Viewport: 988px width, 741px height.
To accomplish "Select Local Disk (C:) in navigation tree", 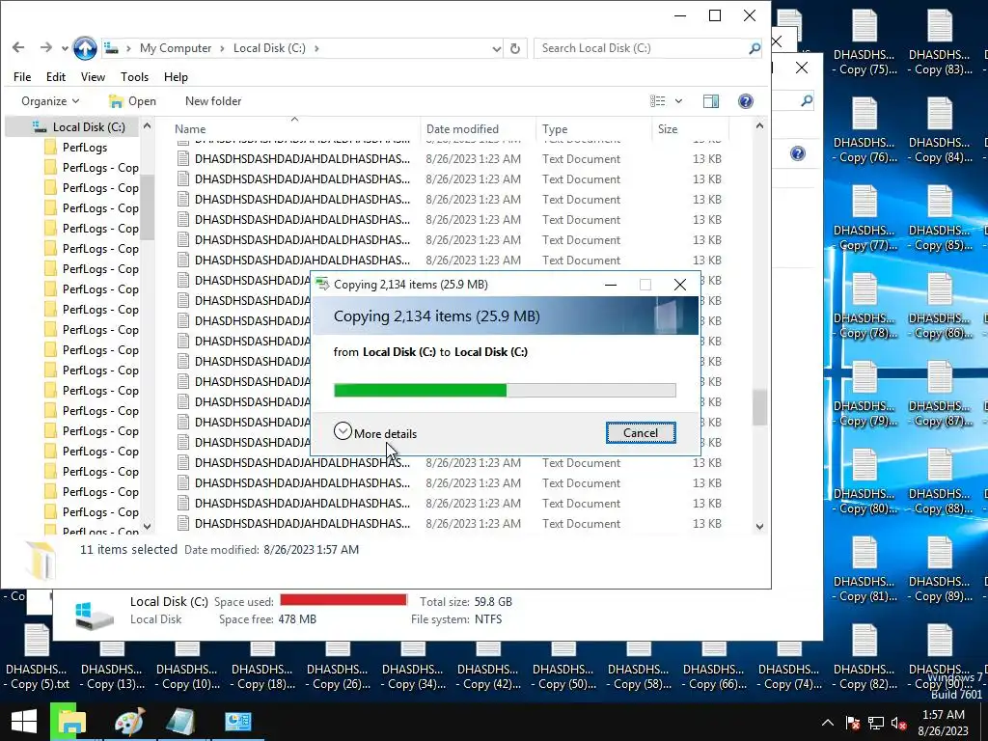I will coord(89,126).
